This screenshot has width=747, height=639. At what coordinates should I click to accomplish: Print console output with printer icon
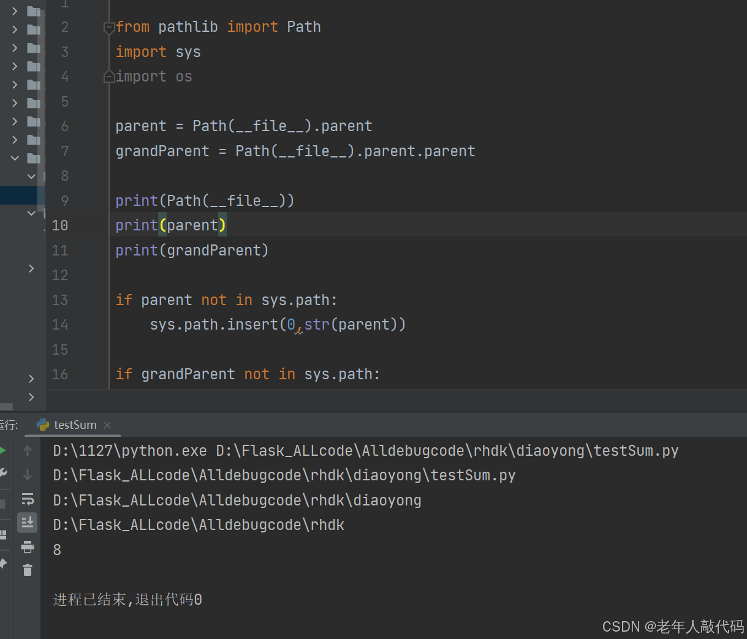click(28, 546)
